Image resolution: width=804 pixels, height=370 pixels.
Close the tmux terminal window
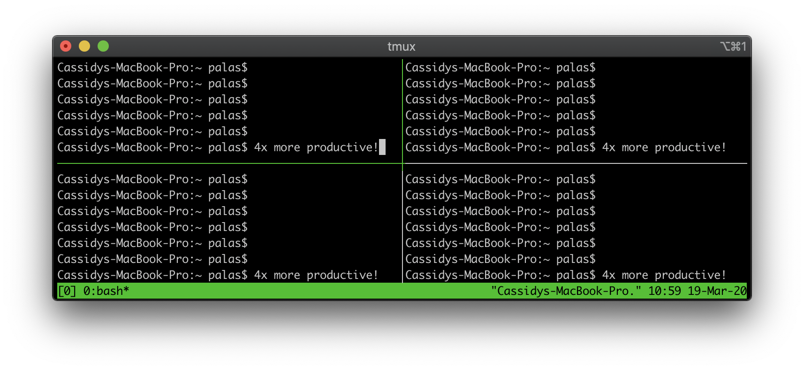(x=66, y=46)
